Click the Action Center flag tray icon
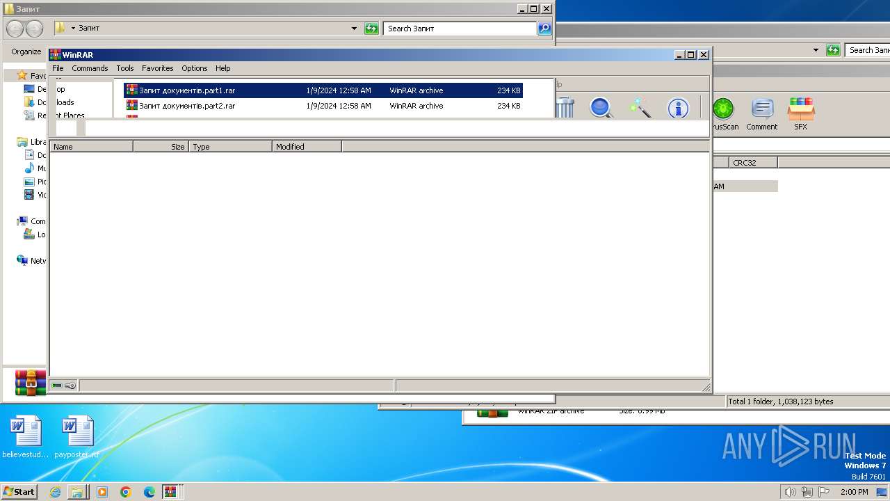This screenshot has height=501, width=890. (824, 492)
